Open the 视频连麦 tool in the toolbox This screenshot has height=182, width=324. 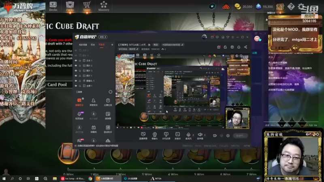pos(79,116)
